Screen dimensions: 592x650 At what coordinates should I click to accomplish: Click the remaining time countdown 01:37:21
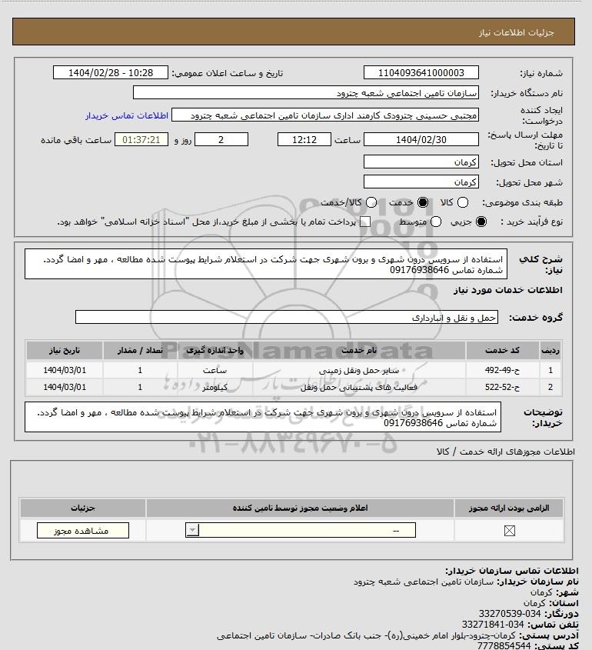(141, 140)
